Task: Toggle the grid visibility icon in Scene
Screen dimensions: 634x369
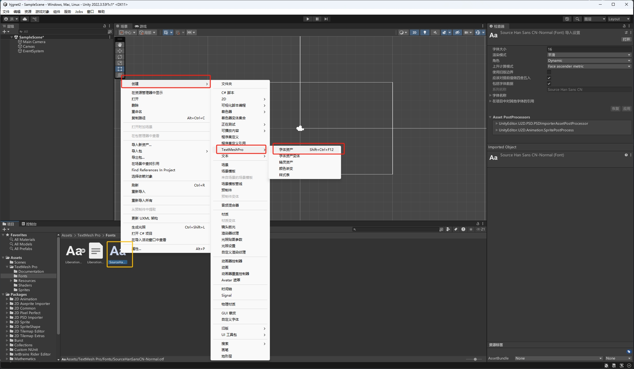Action: pyautogui.click(x=166, y=32)
